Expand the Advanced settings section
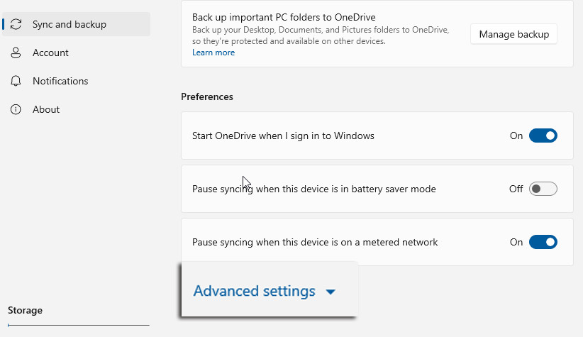 click(x=254, y=291)
